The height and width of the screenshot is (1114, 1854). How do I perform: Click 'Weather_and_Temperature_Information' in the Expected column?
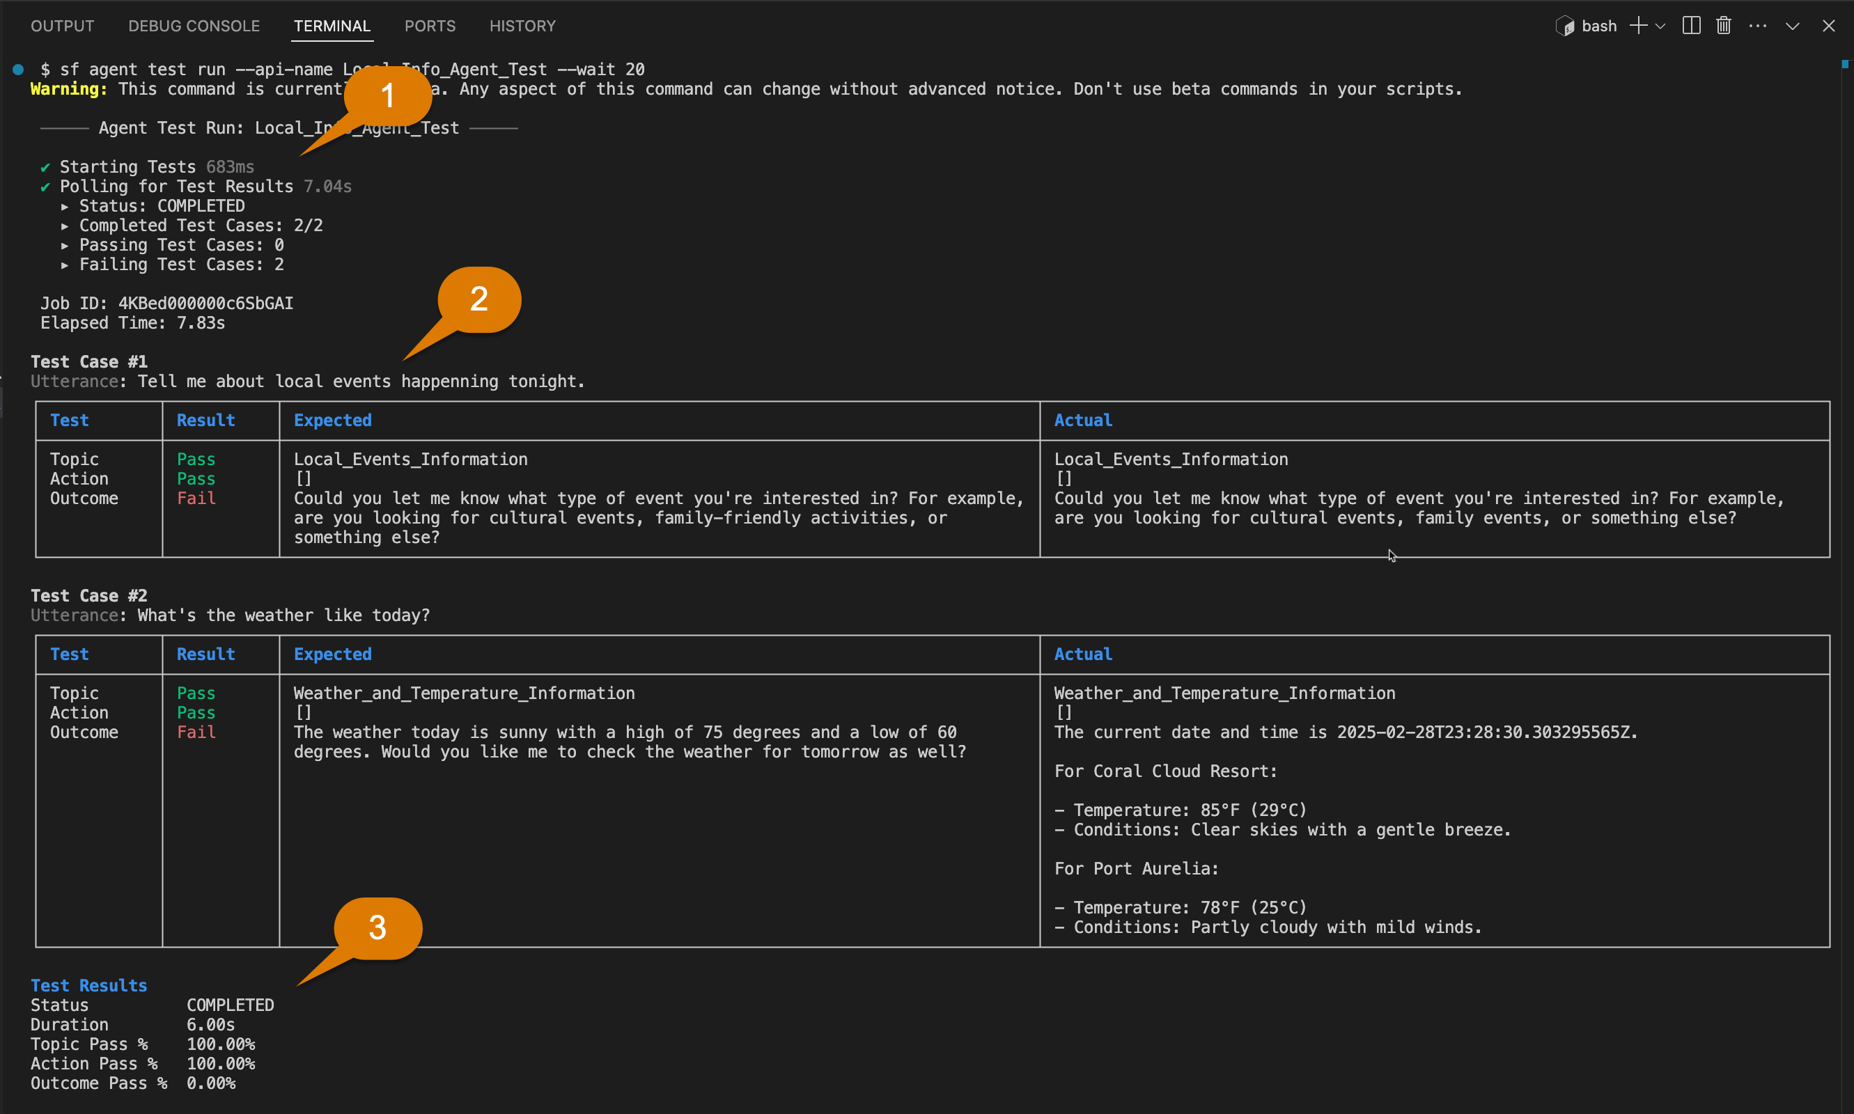tap(464, 693)
